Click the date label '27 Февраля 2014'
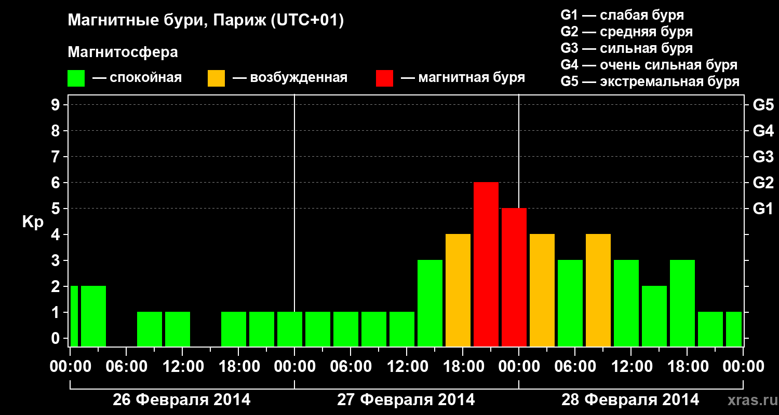Screen dimensions: 779x415 [406, 400]
